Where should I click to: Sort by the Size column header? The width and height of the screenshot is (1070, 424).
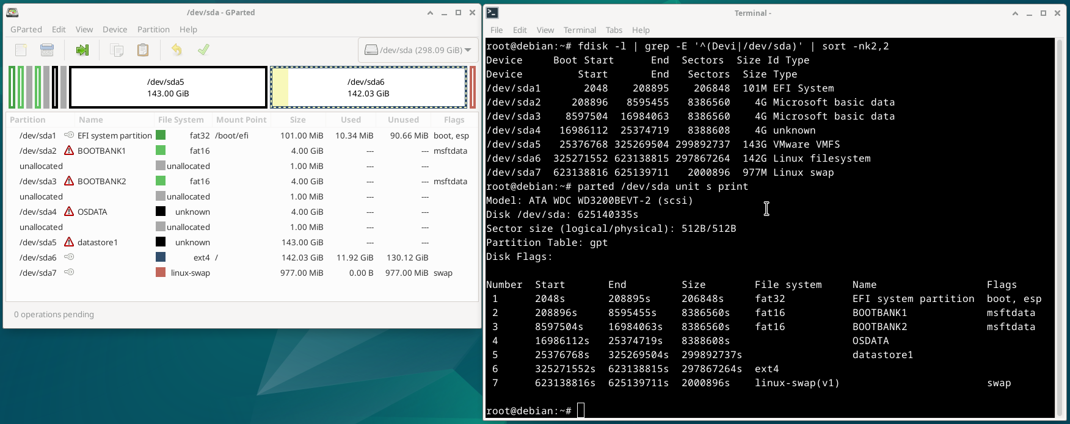coord(298,120)
